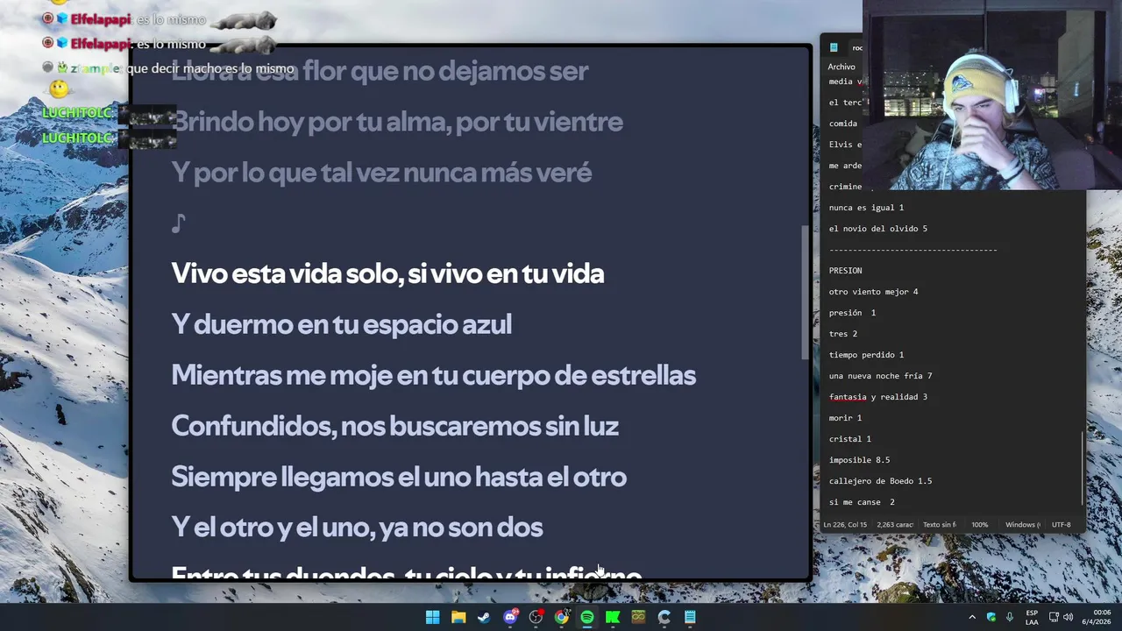Open the white C-shaped taskbar app
The width and height of the screenshot is (1122, 631).
(x=664, y=617)
